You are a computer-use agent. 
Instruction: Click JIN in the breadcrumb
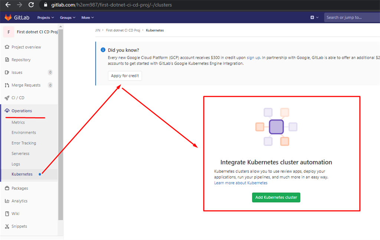click(98, 30)
